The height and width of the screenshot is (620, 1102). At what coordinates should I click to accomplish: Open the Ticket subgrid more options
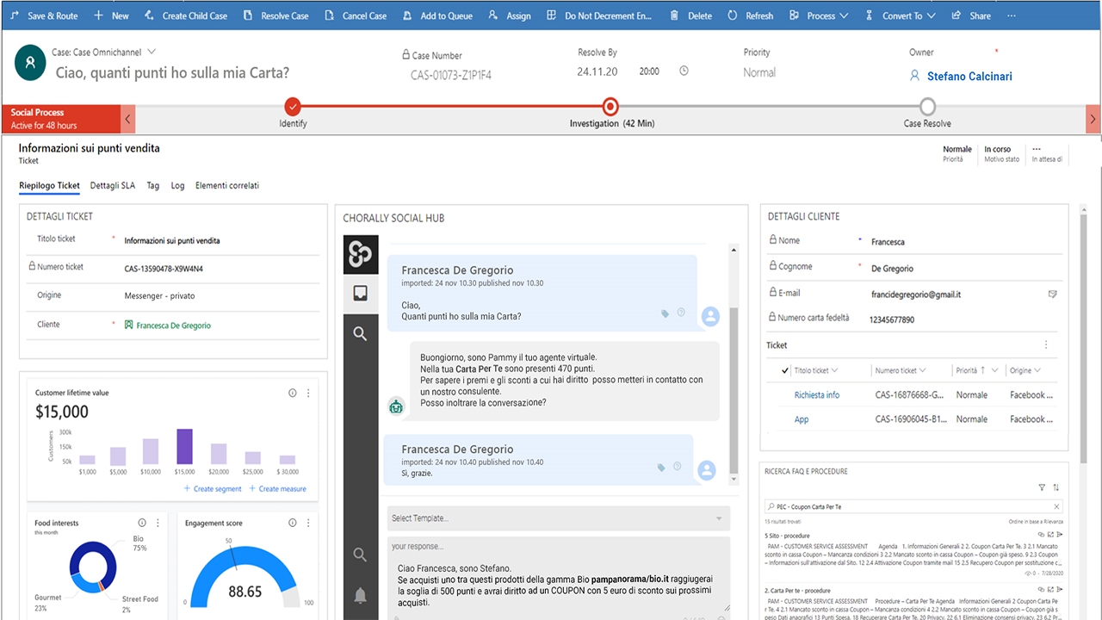[x=1047, y=344]
